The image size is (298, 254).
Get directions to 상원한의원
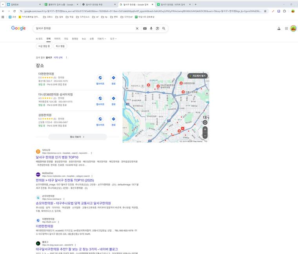tap(113, 121)
